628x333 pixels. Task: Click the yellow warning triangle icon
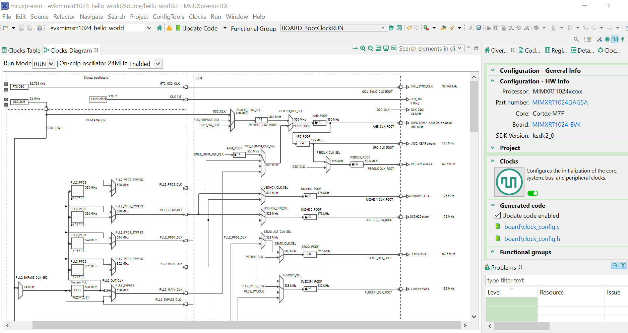(x=169, y=28)
